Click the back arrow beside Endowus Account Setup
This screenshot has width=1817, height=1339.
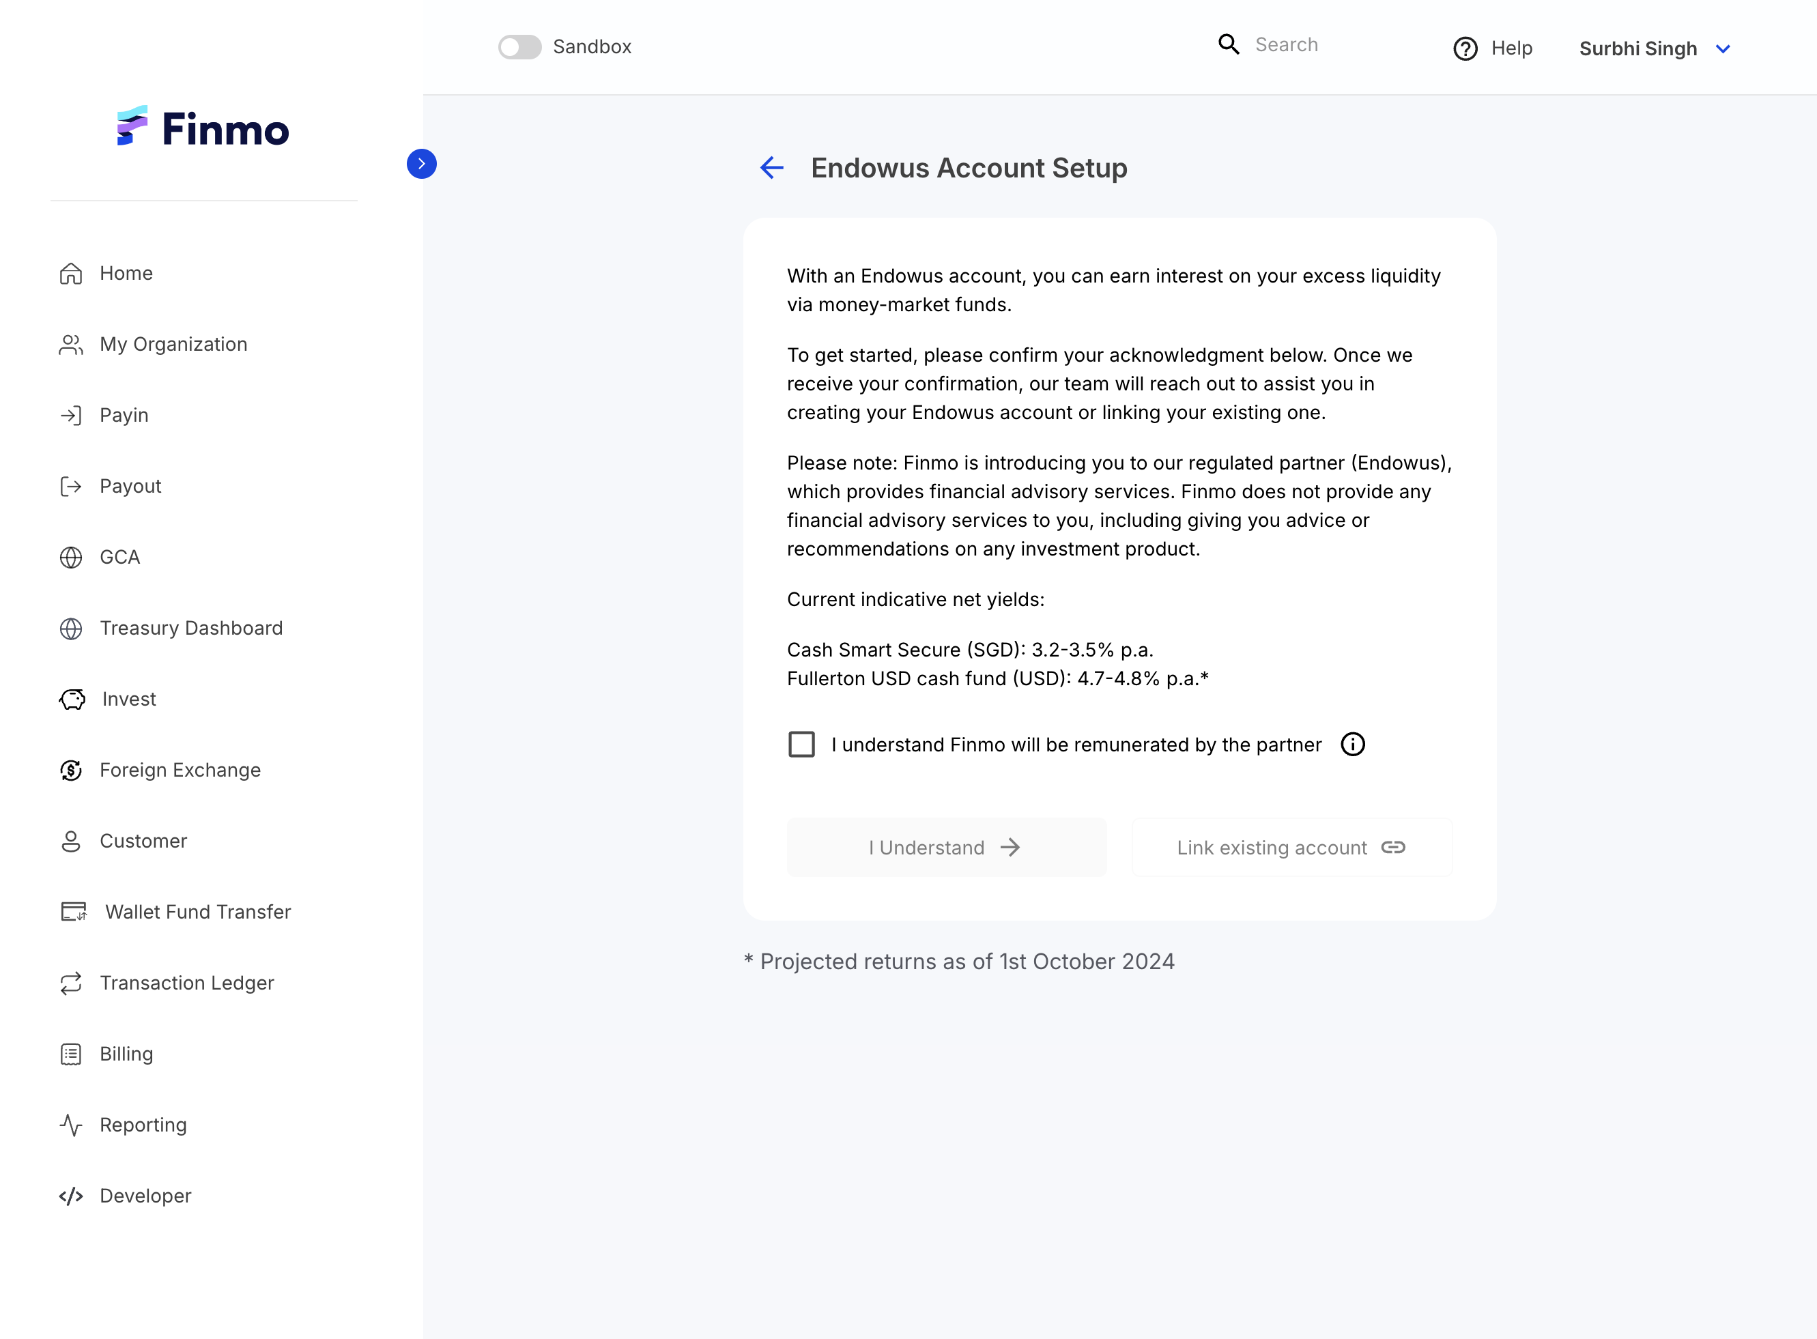[771, 168]
